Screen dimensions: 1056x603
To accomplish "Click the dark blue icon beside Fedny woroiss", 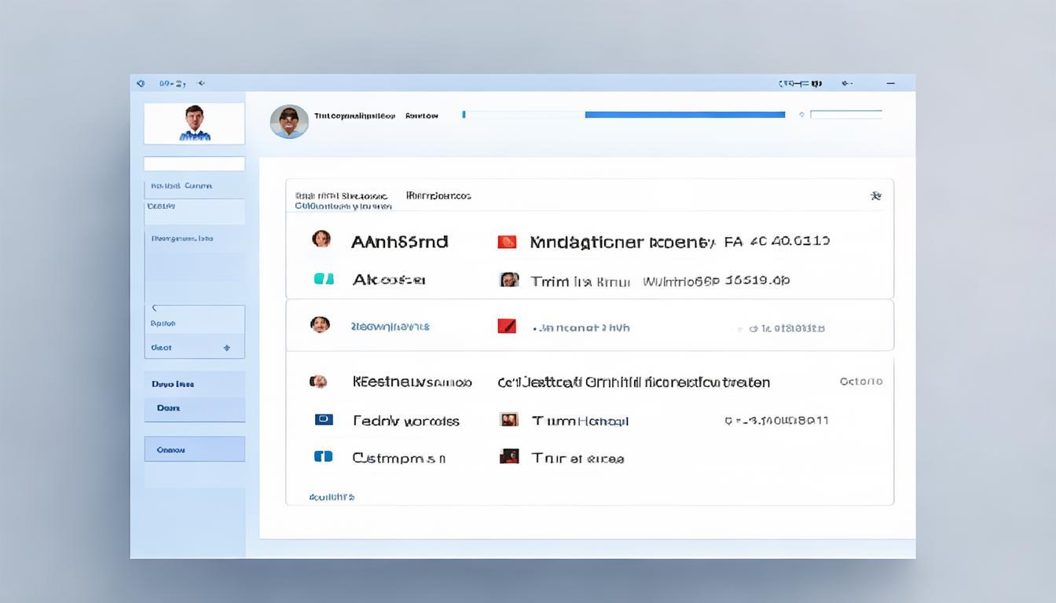I will (324, 420).
